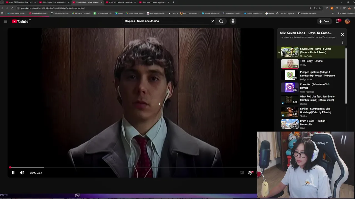Open the Batia House (2019) bookmark

(16, 13)
